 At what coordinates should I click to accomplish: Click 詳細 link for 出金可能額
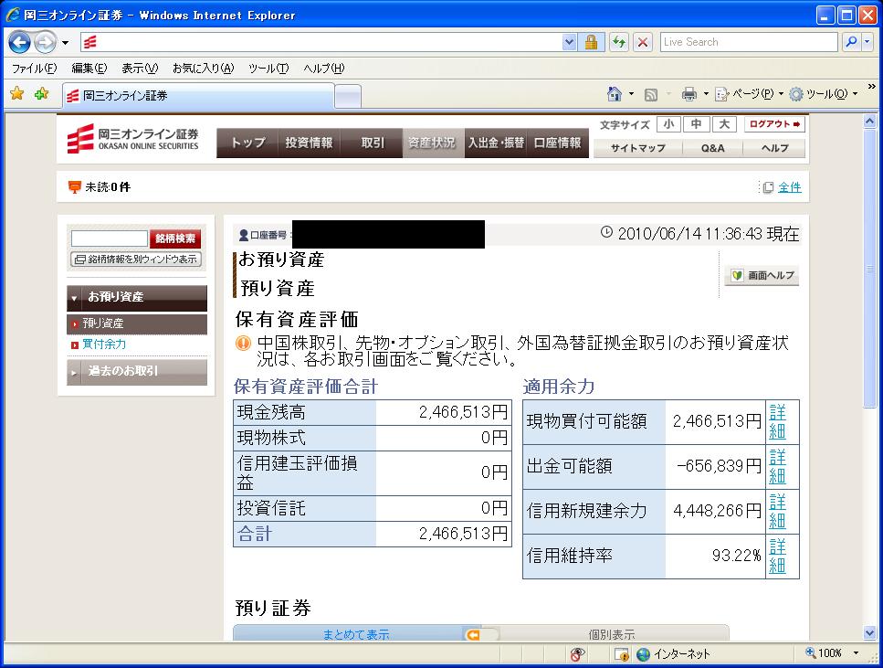click(x=777, y=466)
